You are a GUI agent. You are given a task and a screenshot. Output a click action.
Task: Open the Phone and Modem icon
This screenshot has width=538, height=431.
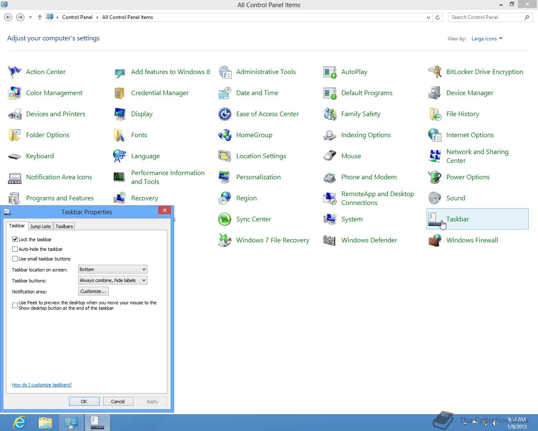pyautogui.click(x=330, y=177)
